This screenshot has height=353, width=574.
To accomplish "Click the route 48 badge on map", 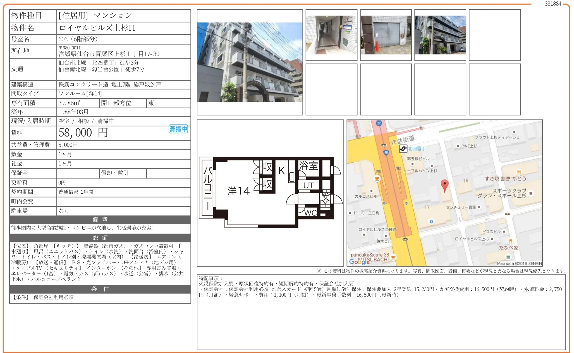I will (386, 153).
